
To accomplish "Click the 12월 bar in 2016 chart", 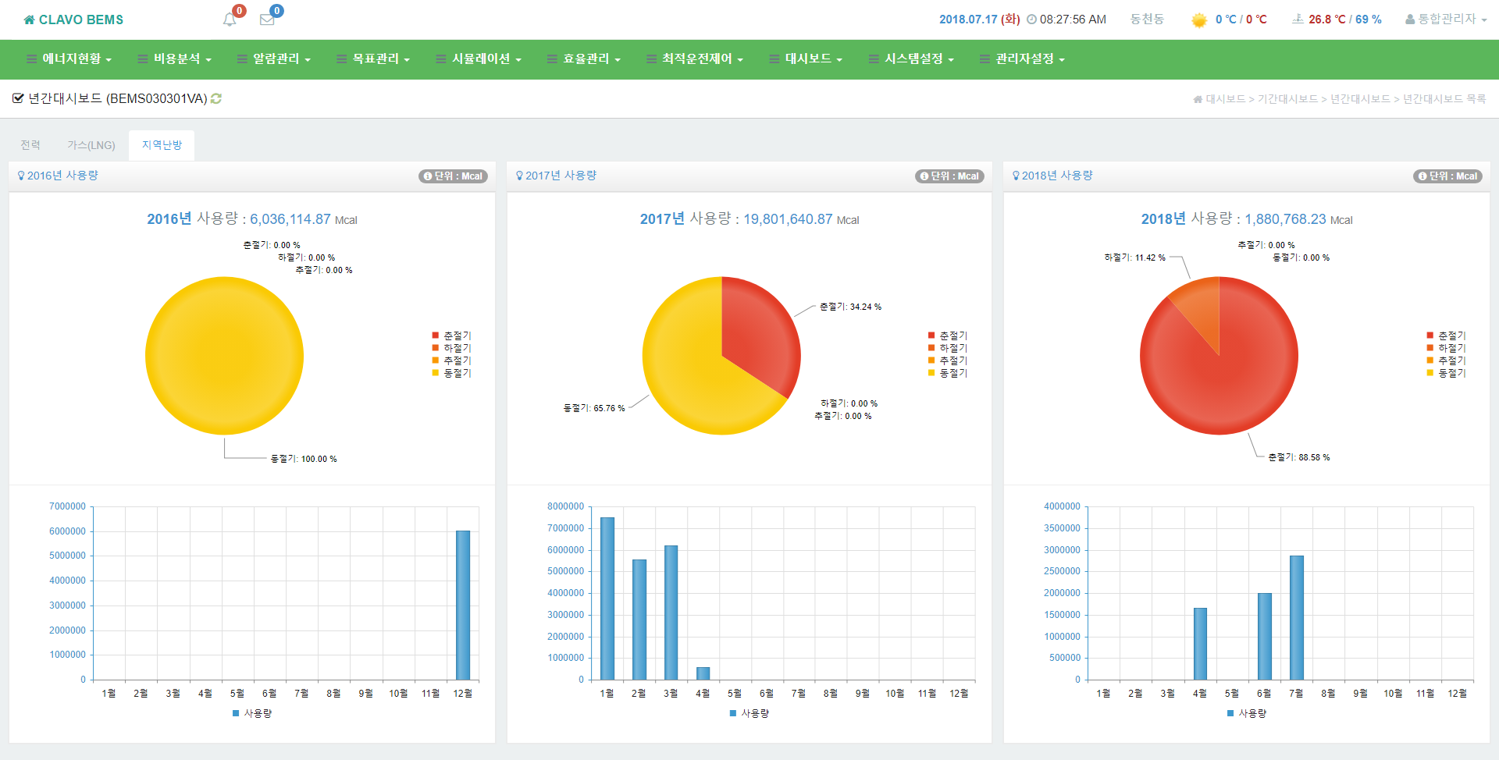I will tap(463, 606).
